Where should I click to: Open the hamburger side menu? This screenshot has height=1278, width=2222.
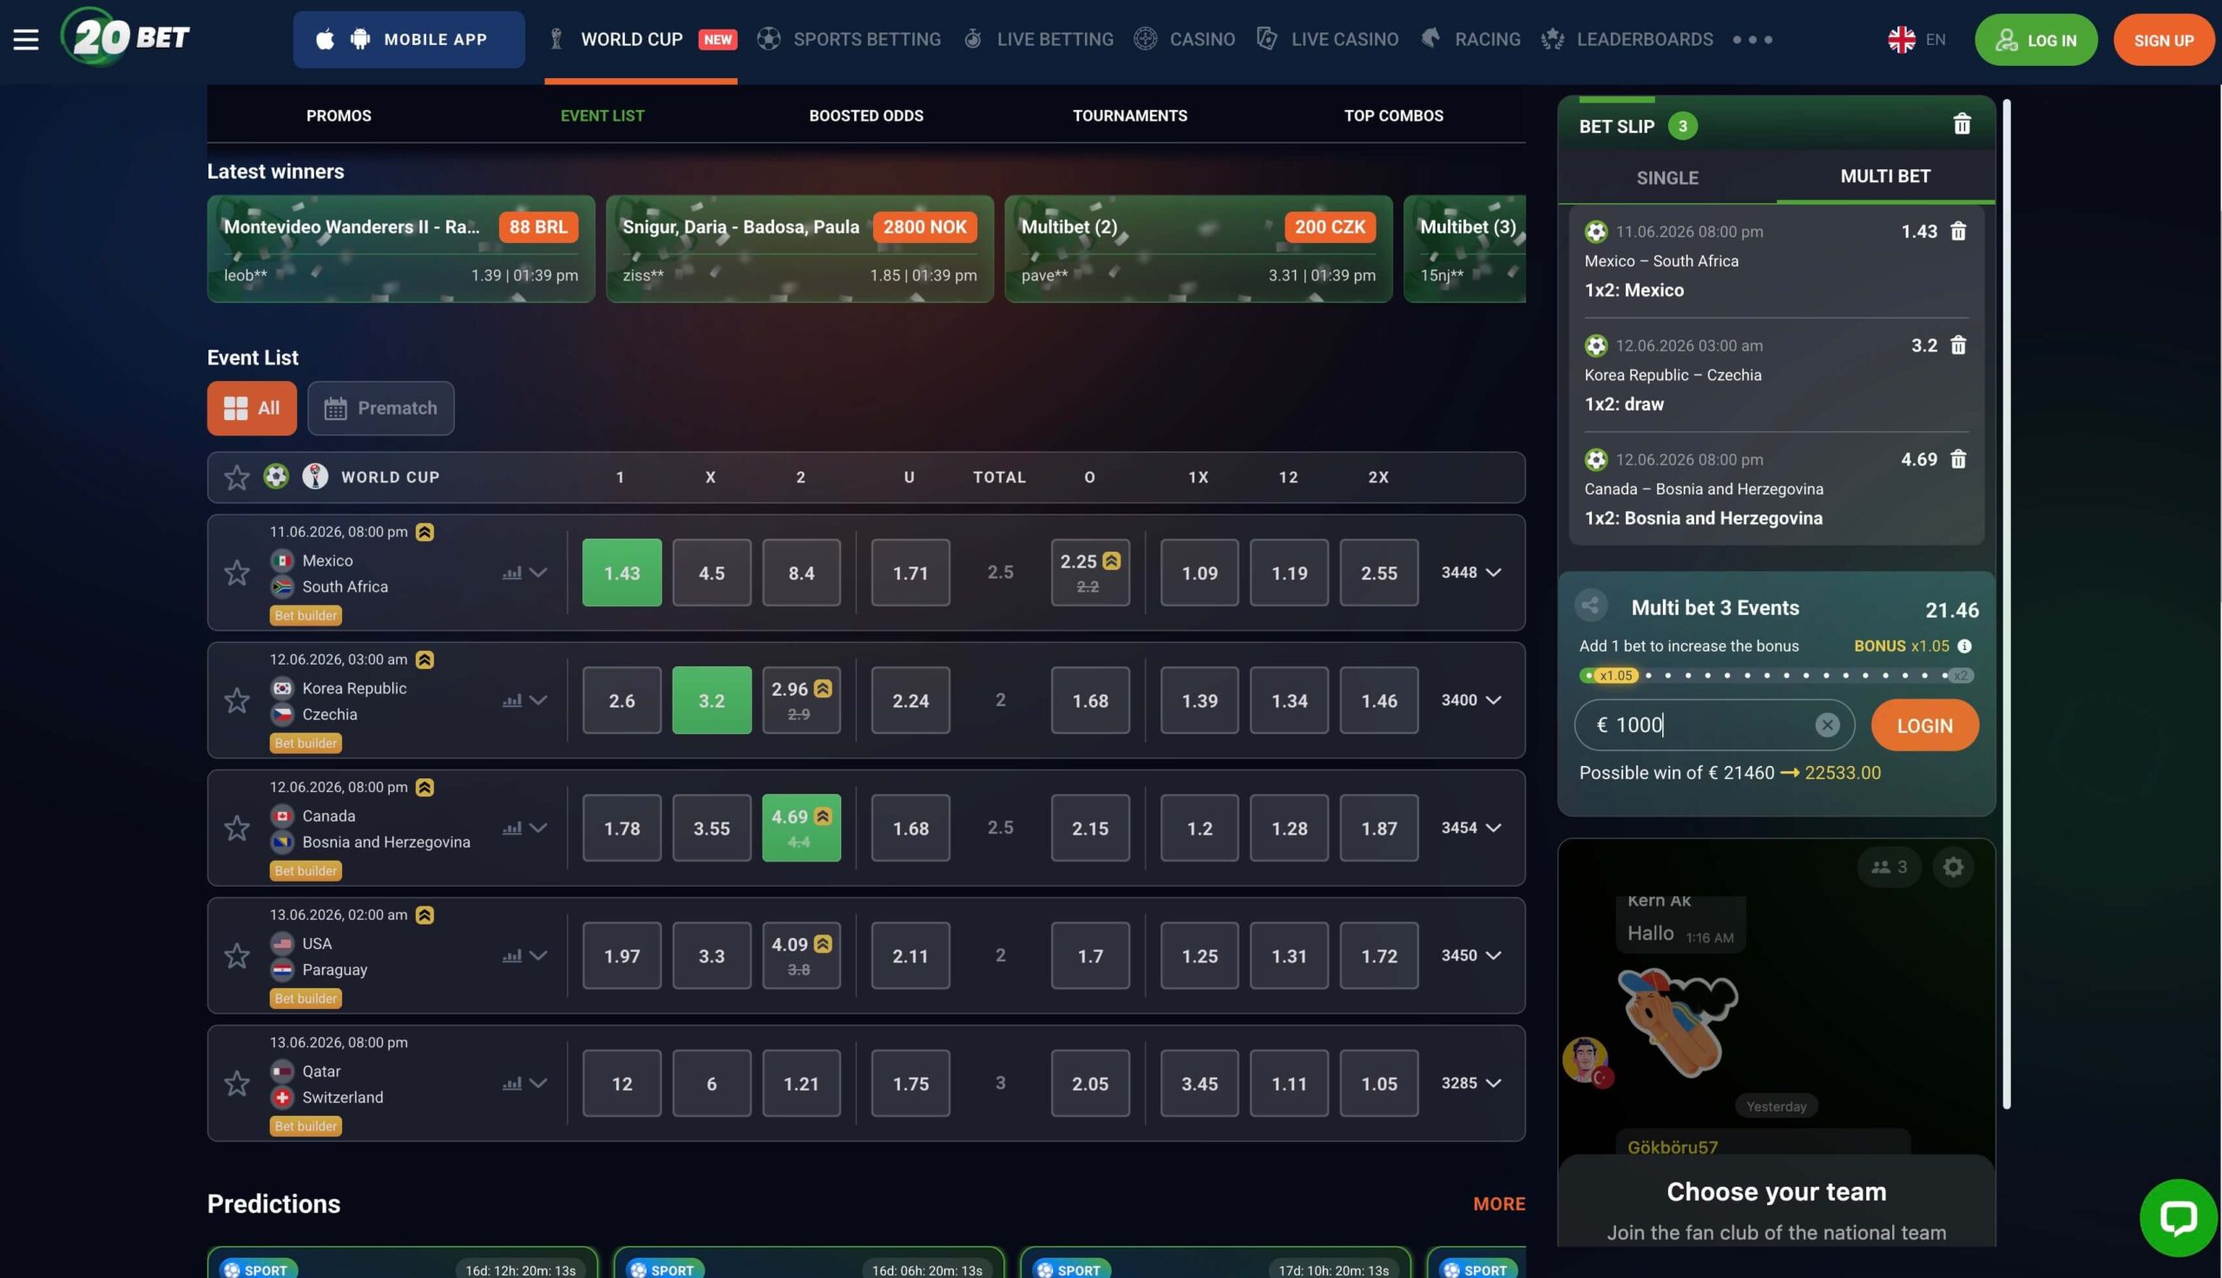click(25, 40)
